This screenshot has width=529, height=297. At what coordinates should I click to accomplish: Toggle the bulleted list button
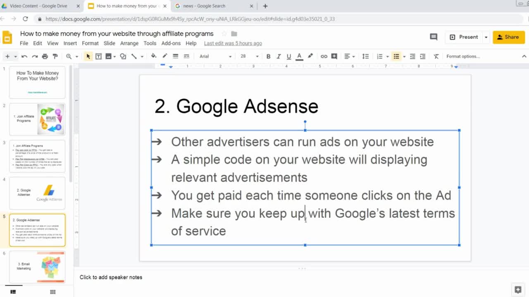click(x=396, y=57)
